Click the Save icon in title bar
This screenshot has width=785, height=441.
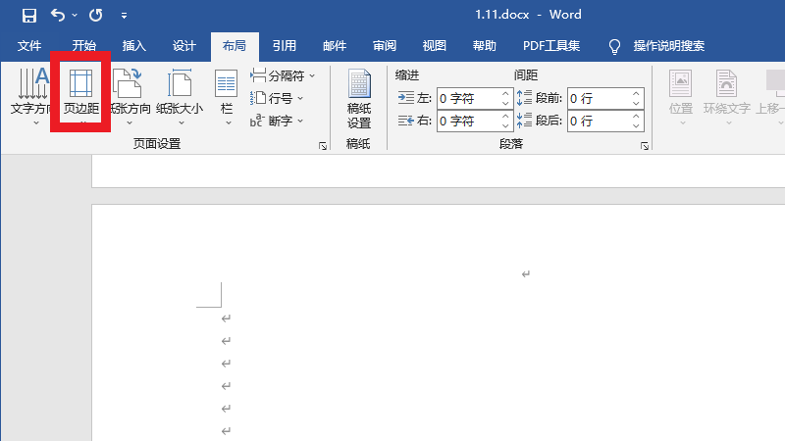[x=28, y=16]
